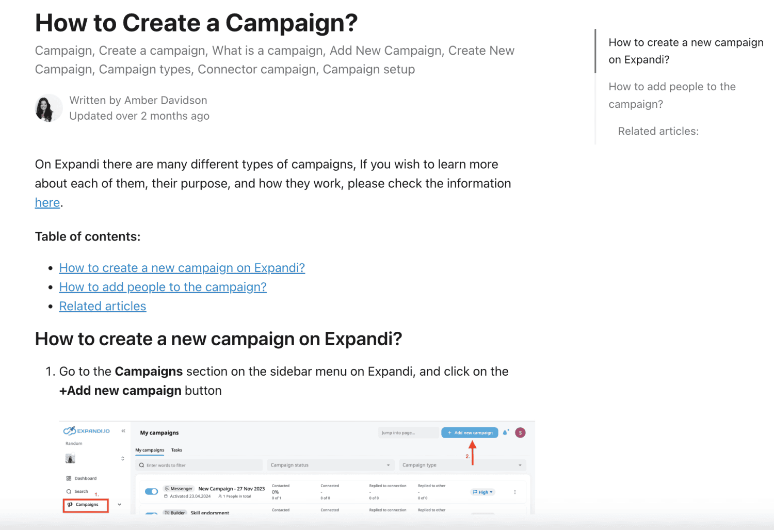The height and width of the screenshot is (530, 774).
Task: Expand the Campaigns sidebar chevron
Action: (120, 505)
